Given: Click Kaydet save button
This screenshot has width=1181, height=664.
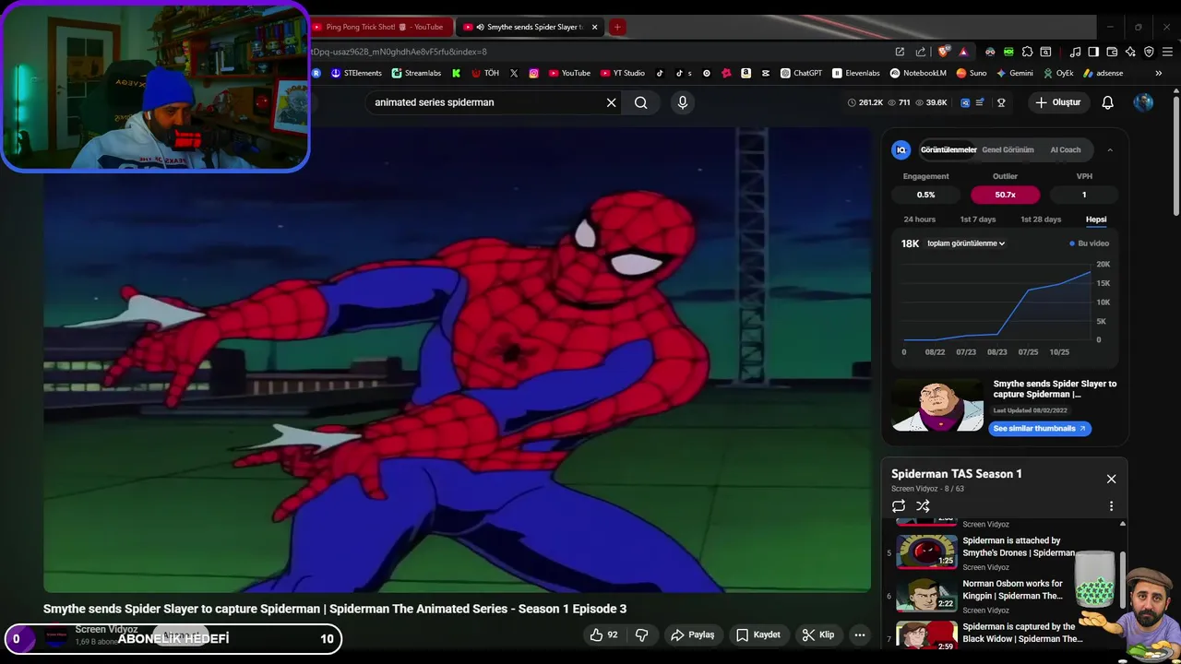Looking at the screenshot, I should (758, 634).
